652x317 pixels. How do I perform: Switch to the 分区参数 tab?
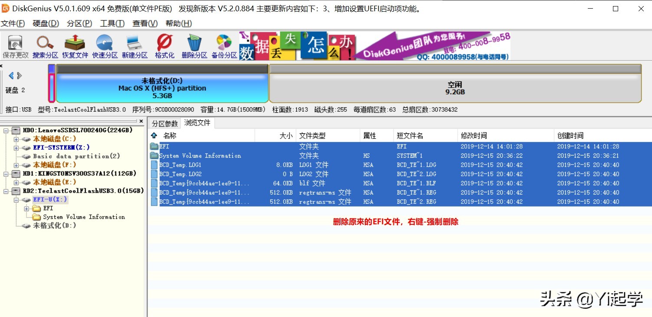(165, 123)
